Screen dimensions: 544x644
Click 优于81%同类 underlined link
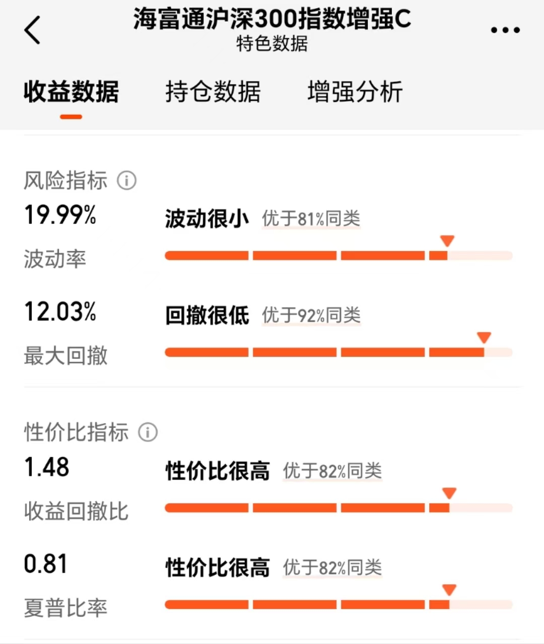tap(311, 219)
